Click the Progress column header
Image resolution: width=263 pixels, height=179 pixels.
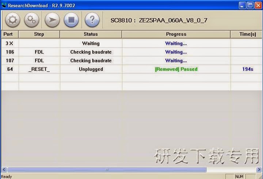point(176,34)
